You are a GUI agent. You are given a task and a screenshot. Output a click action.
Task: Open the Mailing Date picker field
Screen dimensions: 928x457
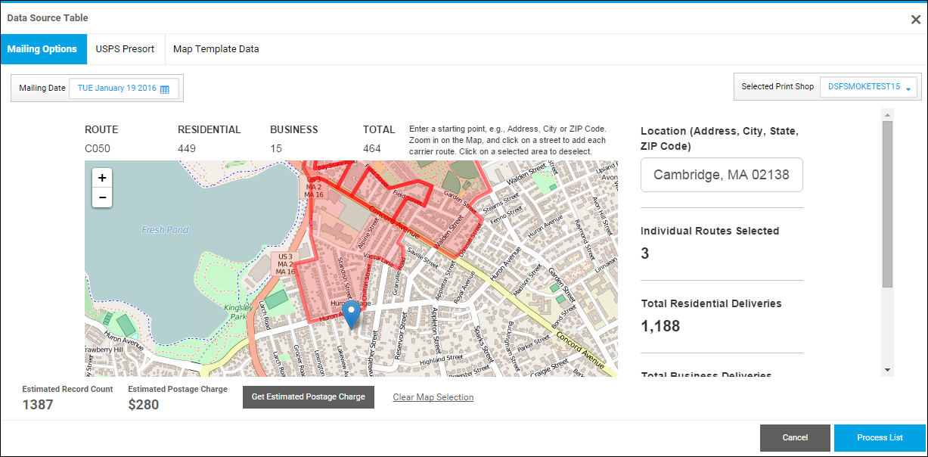coord(117,88)
